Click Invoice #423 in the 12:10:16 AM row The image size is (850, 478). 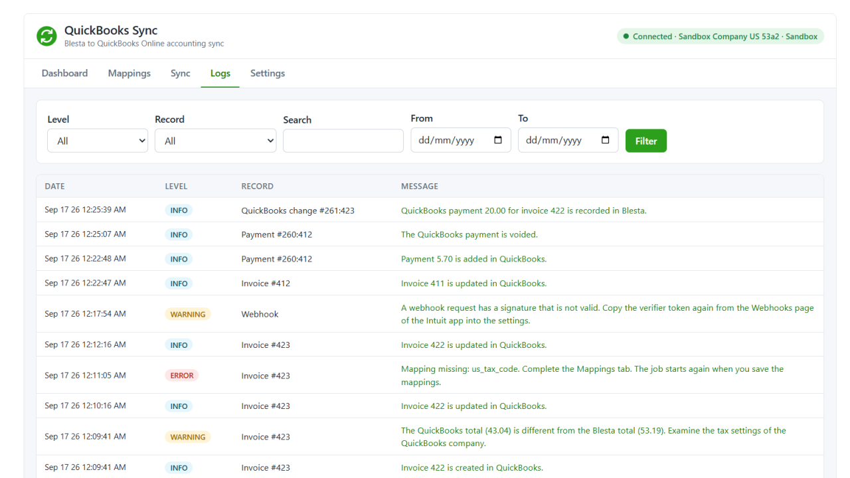pyautogui.click(x=266, y=406)
